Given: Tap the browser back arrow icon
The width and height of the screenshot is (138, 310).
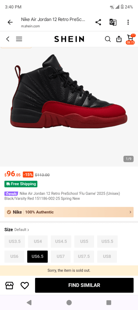Looking at the screenshot, I should pyautogui.click(x=10, y=22).
